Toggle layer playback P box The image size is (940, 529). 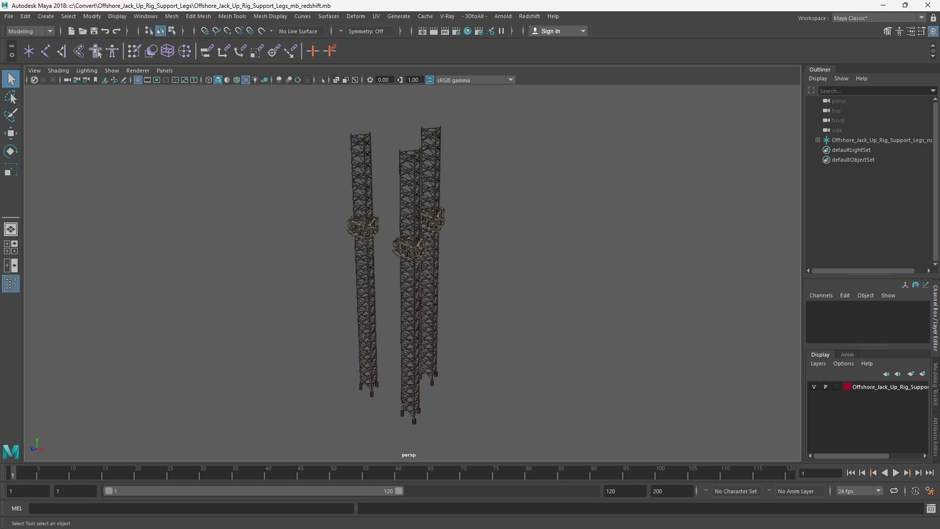click(x=825, y=387)
